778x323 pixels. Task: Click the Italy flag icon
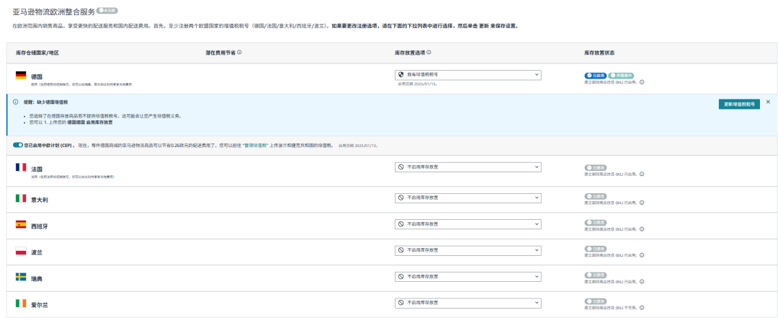point(21,198)
